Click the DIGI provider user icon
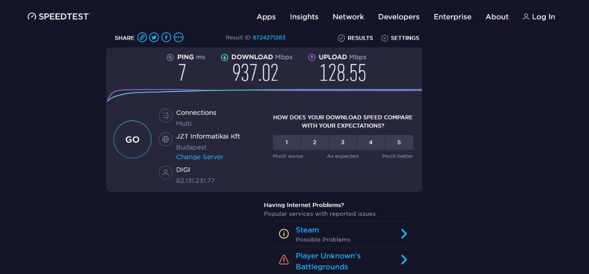This screenshot has width=589, height=274. coord(165,174)
